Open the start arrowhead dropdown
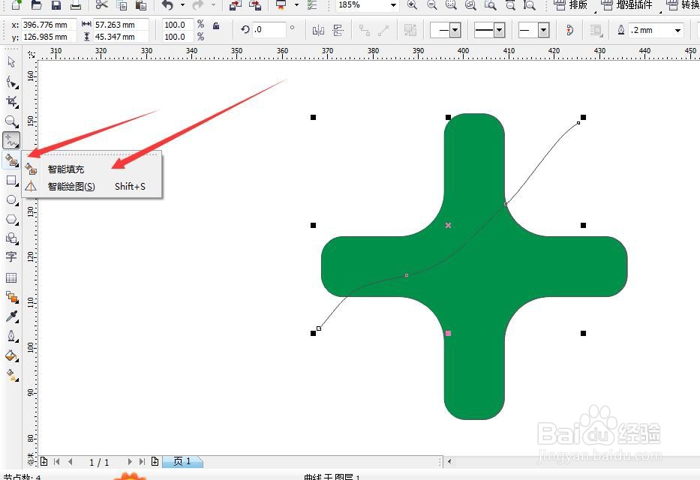The image size is (700, 480). [x=455, y=30]
